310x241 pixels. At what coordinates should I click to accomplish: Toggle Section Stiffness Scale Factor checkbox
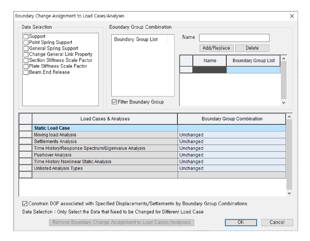point(26,60)
